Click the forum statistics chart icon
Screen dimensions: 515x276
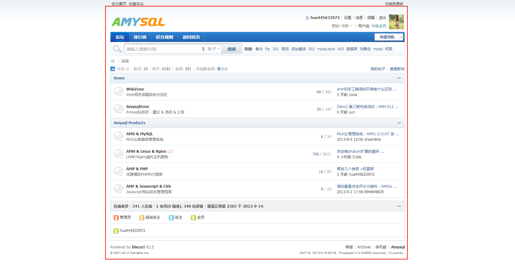coord(113,69)
